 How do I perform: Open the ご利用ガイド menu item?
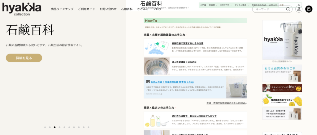87,9
